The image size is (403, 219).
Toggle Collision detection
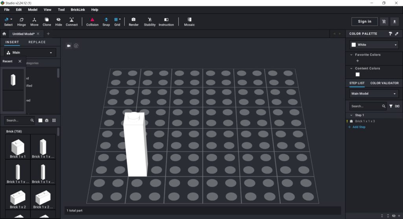(x=92, y=22)
